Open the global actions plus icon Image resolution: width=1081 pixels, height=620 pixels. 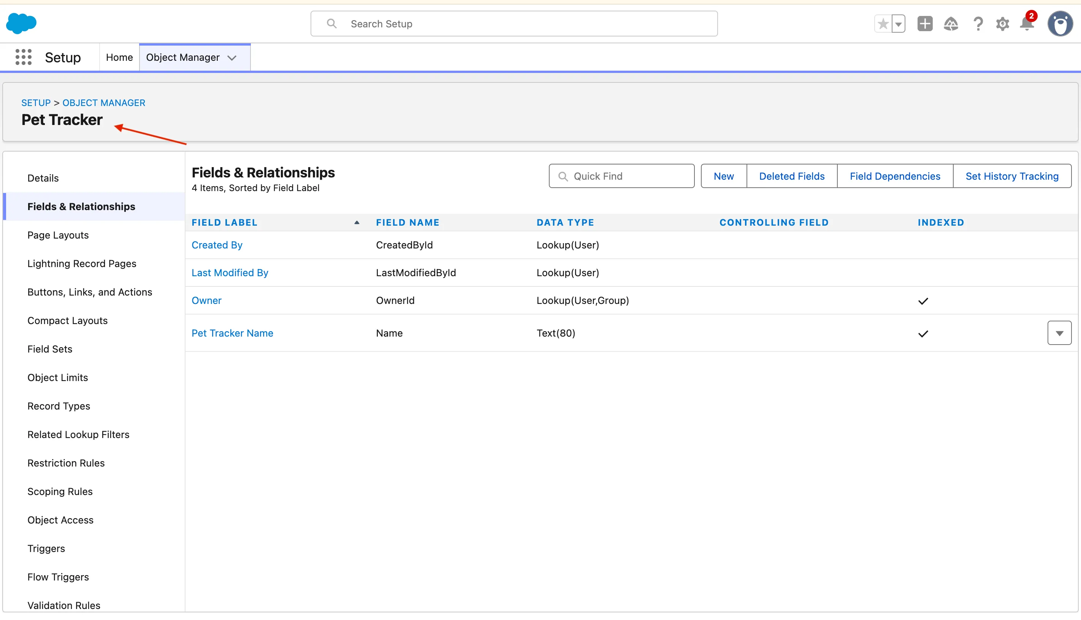tap(925, 24)
